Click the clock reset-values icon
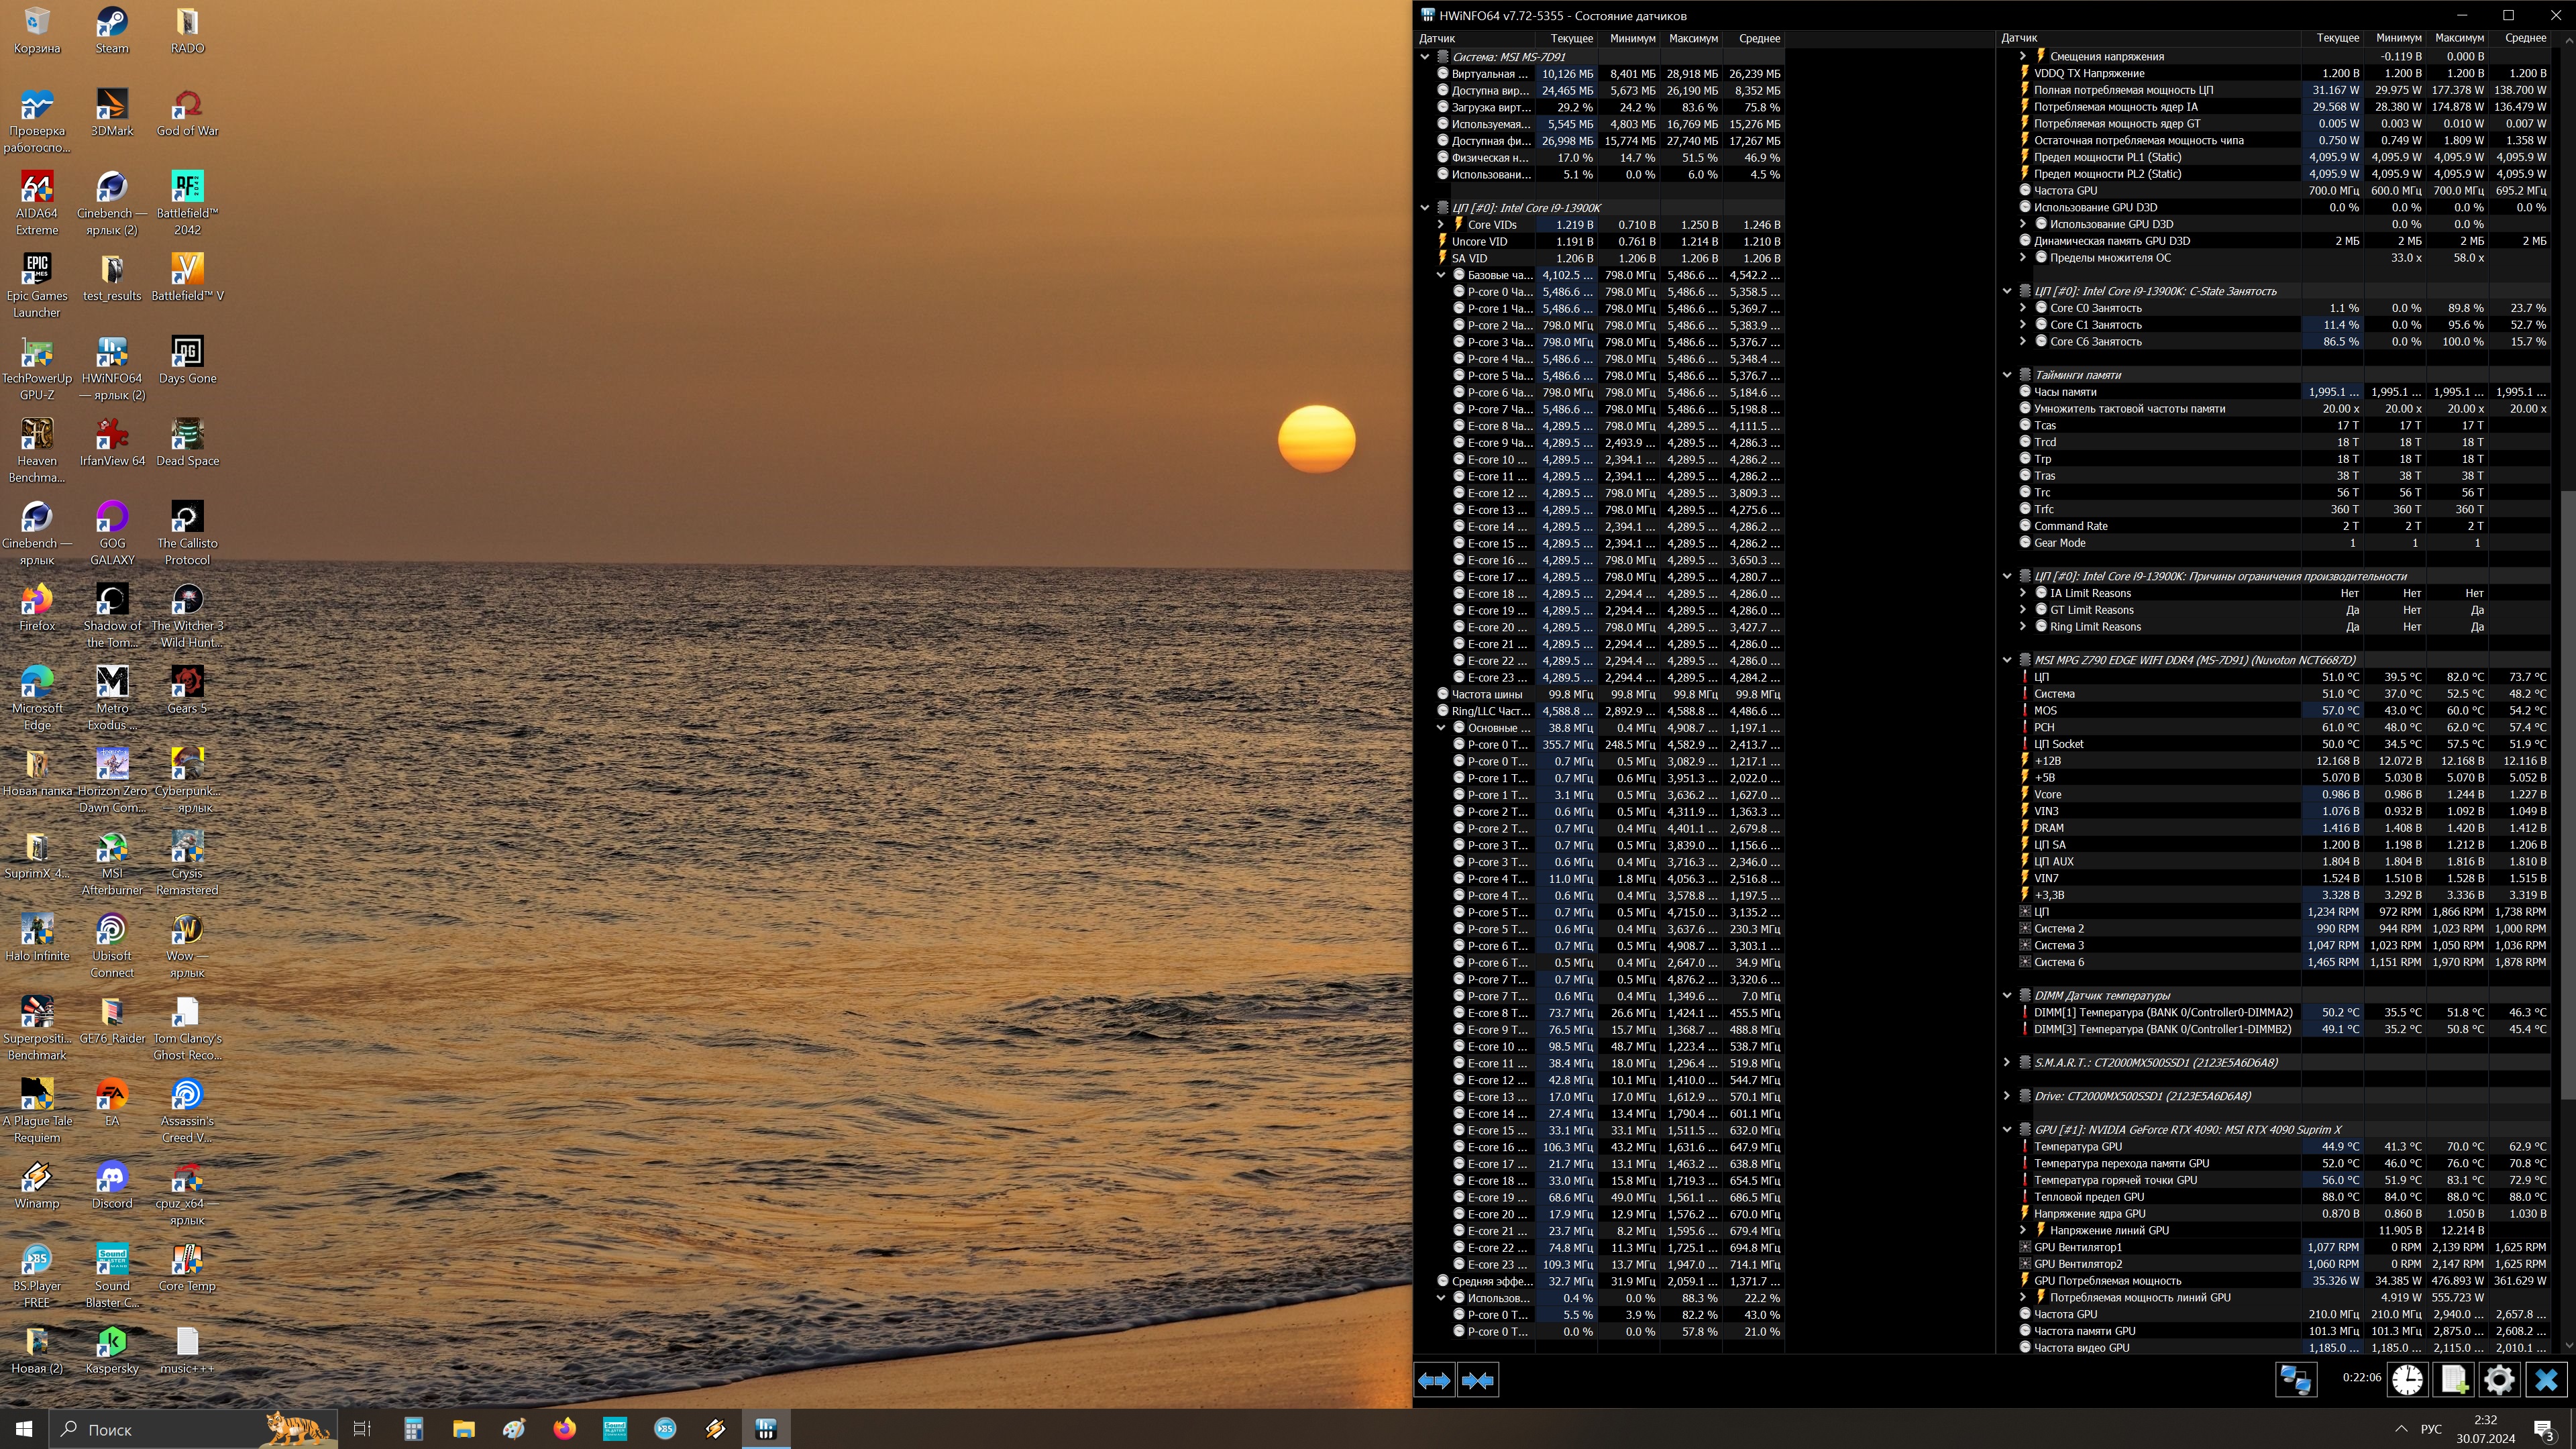This screenshot has width=2576, height=1449. tap(2407, 1380)
